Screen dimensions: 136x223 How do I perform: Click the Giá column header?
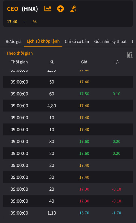84,62
